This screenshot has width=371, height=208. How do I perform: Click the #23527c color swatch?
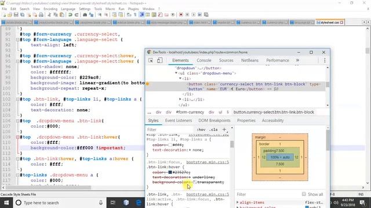click(x=170, y=172)
